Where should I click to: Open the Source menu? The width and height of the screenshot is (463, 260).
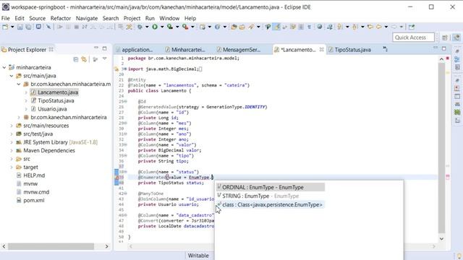tap(37, 18)
